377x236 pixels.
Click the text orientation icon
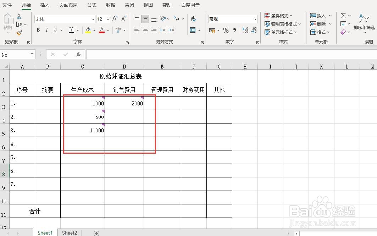pyautogui.click(x=163, y=18)
